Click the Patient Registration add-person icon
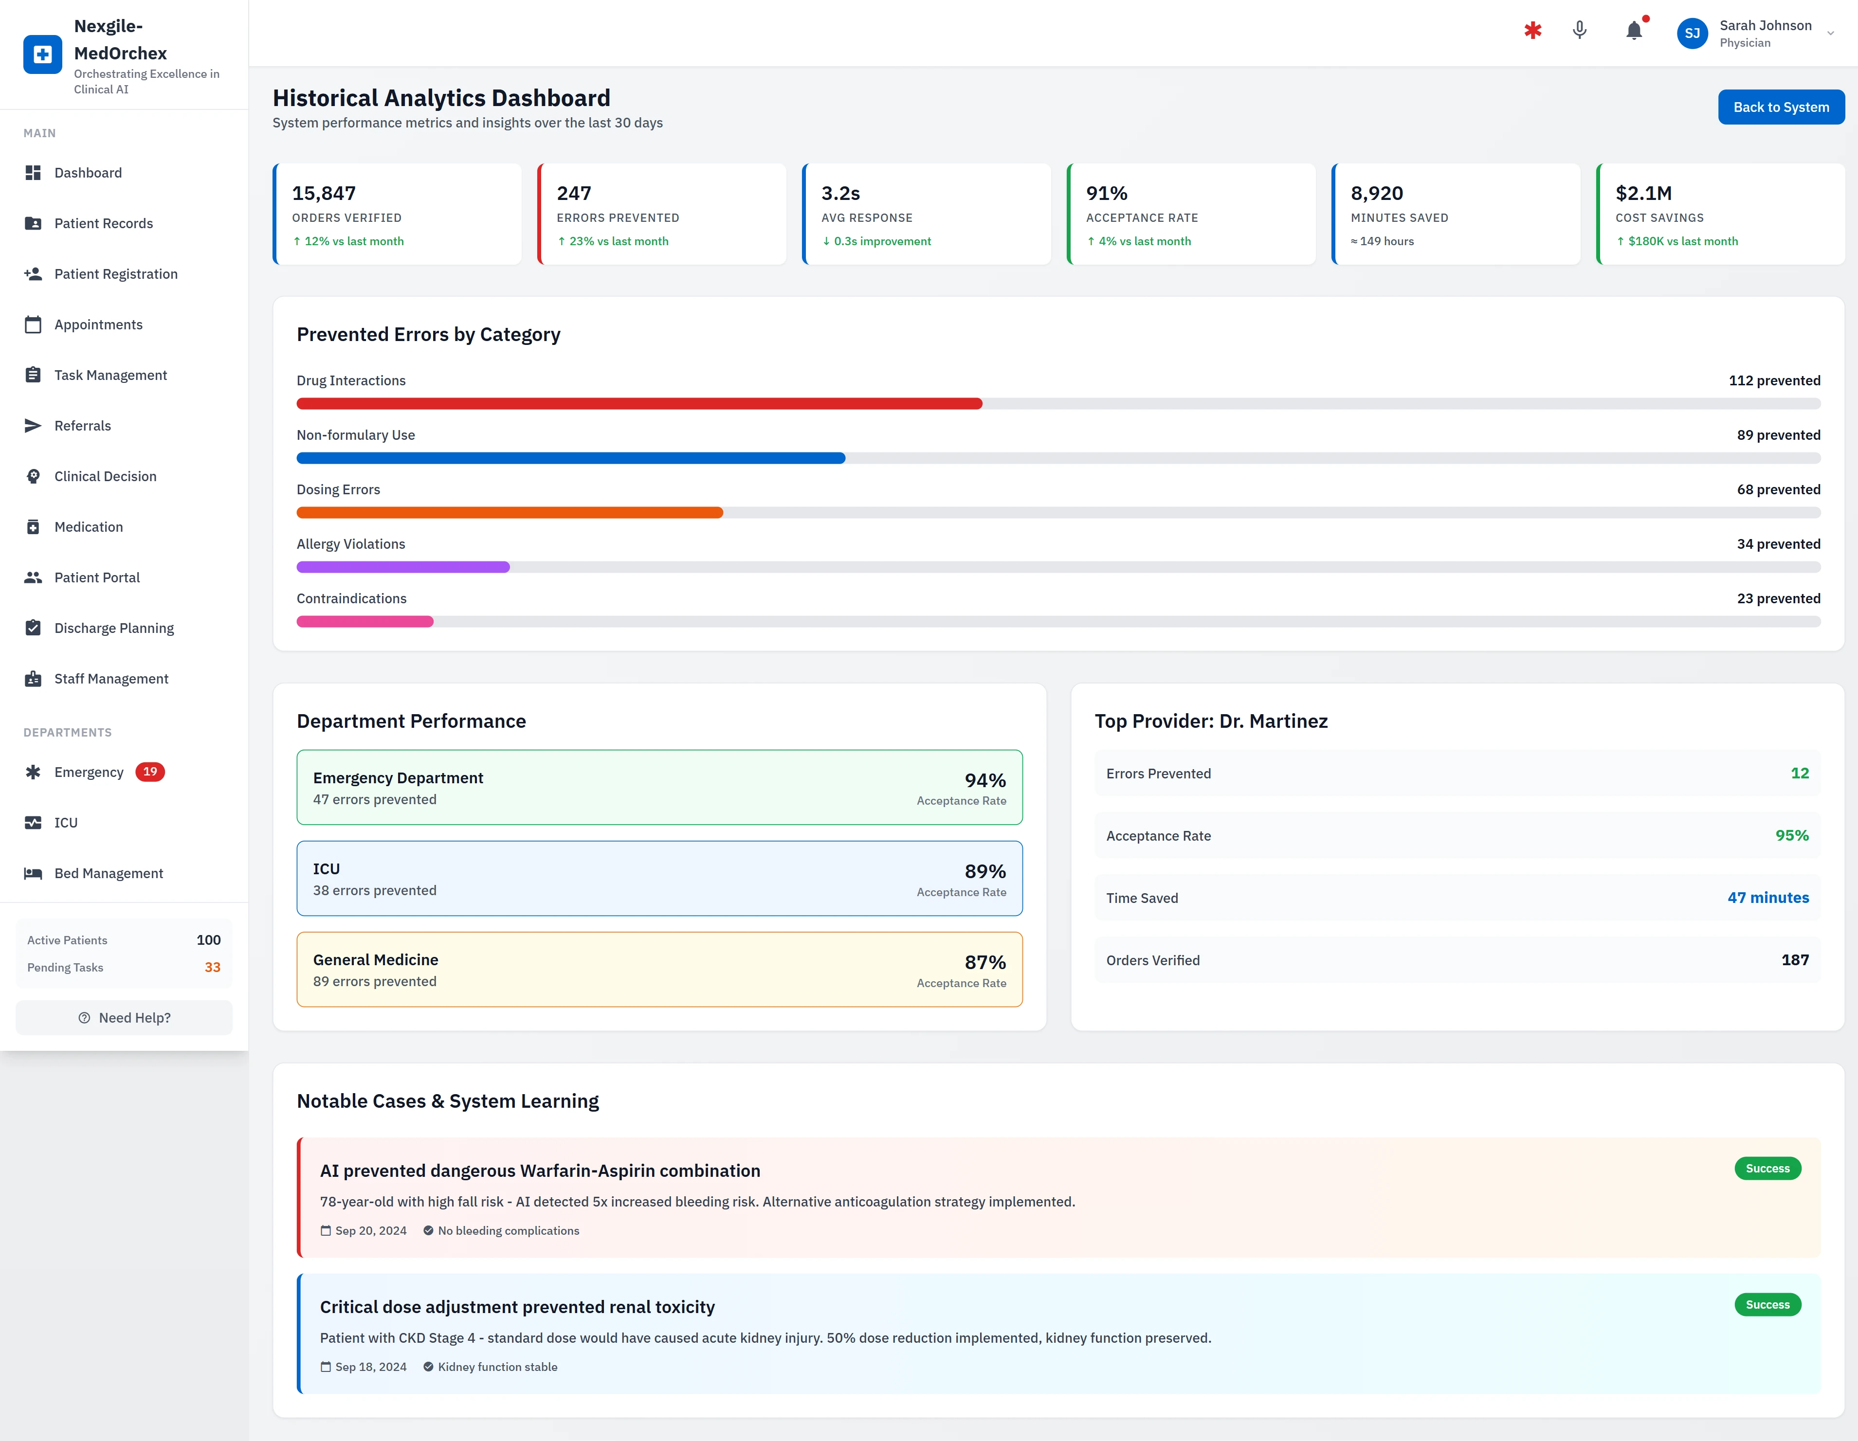The image size is (1858, 1441). [33, 273]
